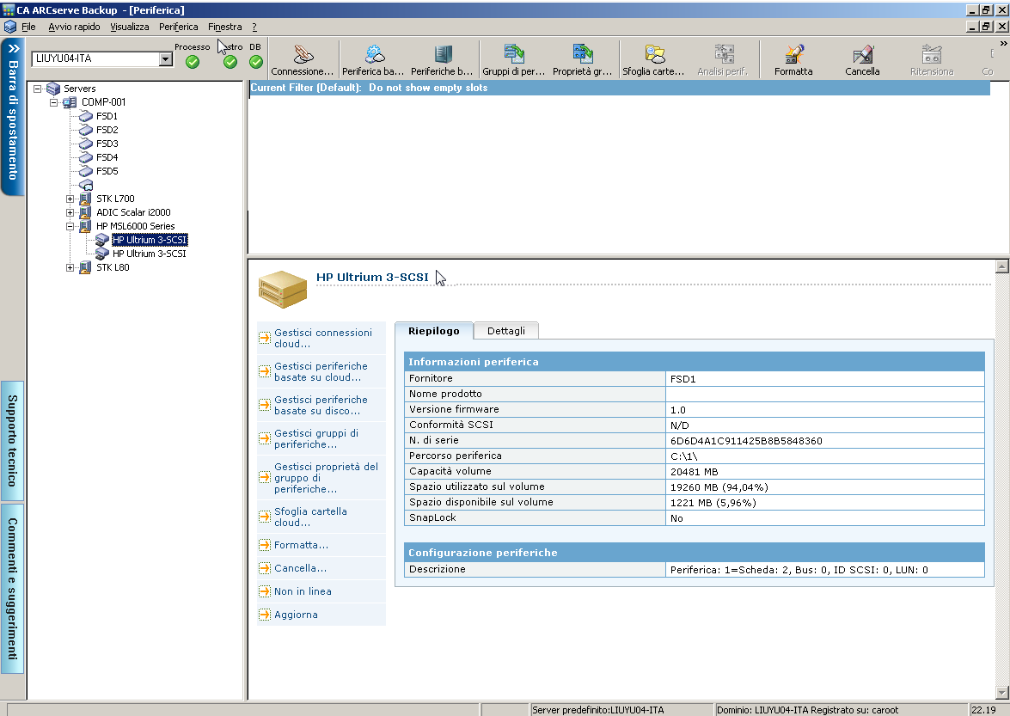Click Gruppi di periferiche toolbar icon
The image size is (1010, 716).
click(x=514, y=56)
